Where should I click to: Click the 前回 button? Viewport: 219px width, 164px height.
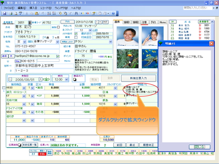tap(119, 145)
